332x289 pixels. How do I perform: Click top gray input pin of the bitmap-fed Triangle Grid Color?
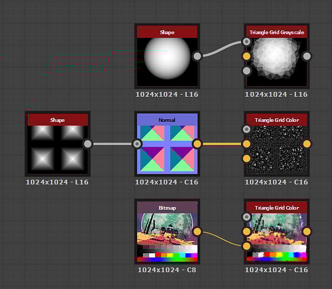(x=246, y=217)
